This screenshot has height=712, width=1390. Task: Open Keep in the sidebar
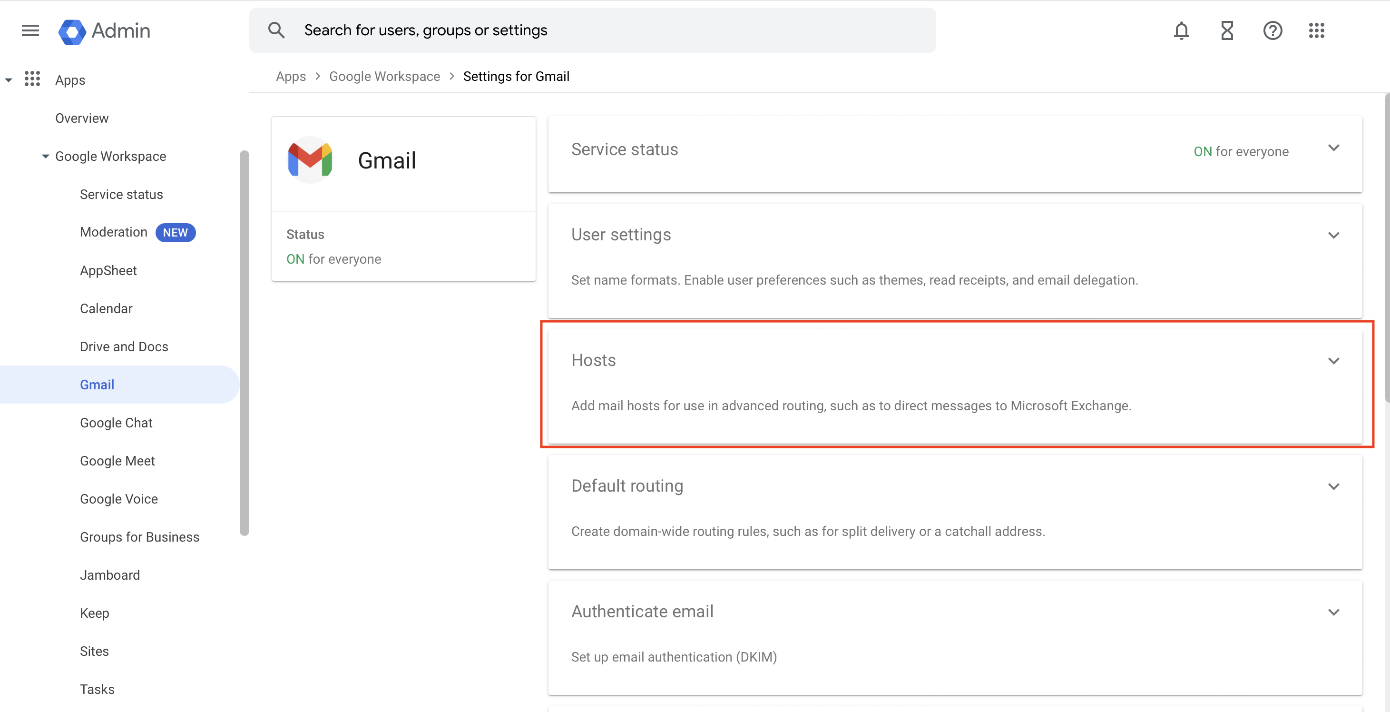click(x=95, y=613)
